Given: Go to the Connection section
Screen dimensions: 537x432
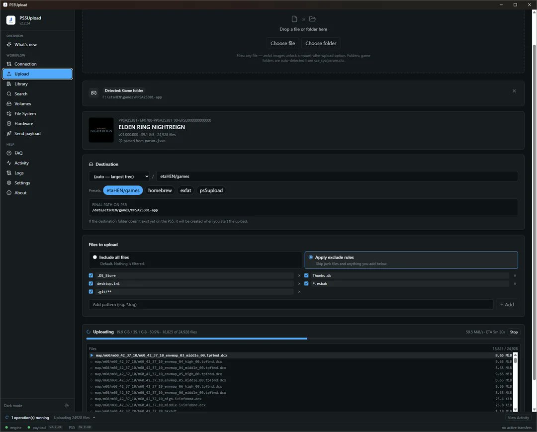Looking at the screenshot, I should (37, 64).
